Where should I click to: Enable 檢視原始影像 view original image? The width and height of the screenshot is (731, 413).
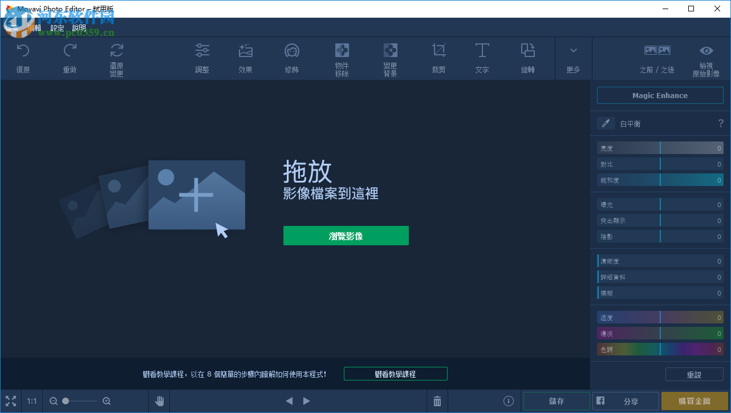tap(706, 58)
